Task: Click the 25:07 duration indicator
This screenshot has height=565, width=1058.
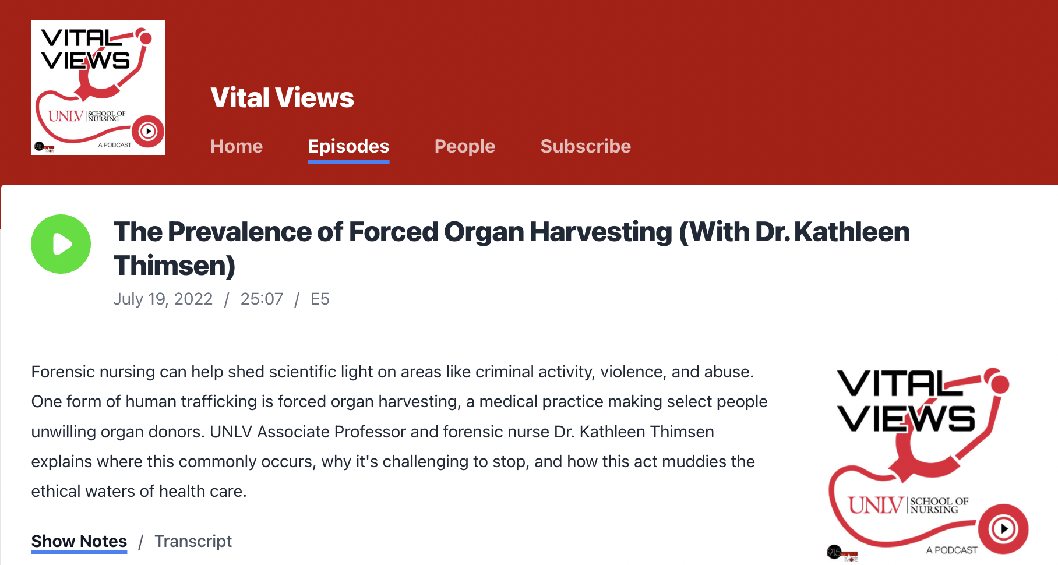Action: pyautogui.click(x=262, y=299)
